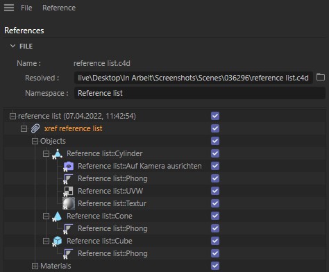Click the Phong tag icon under Cube
The image size is (329, 272).
tap(68, 254)
